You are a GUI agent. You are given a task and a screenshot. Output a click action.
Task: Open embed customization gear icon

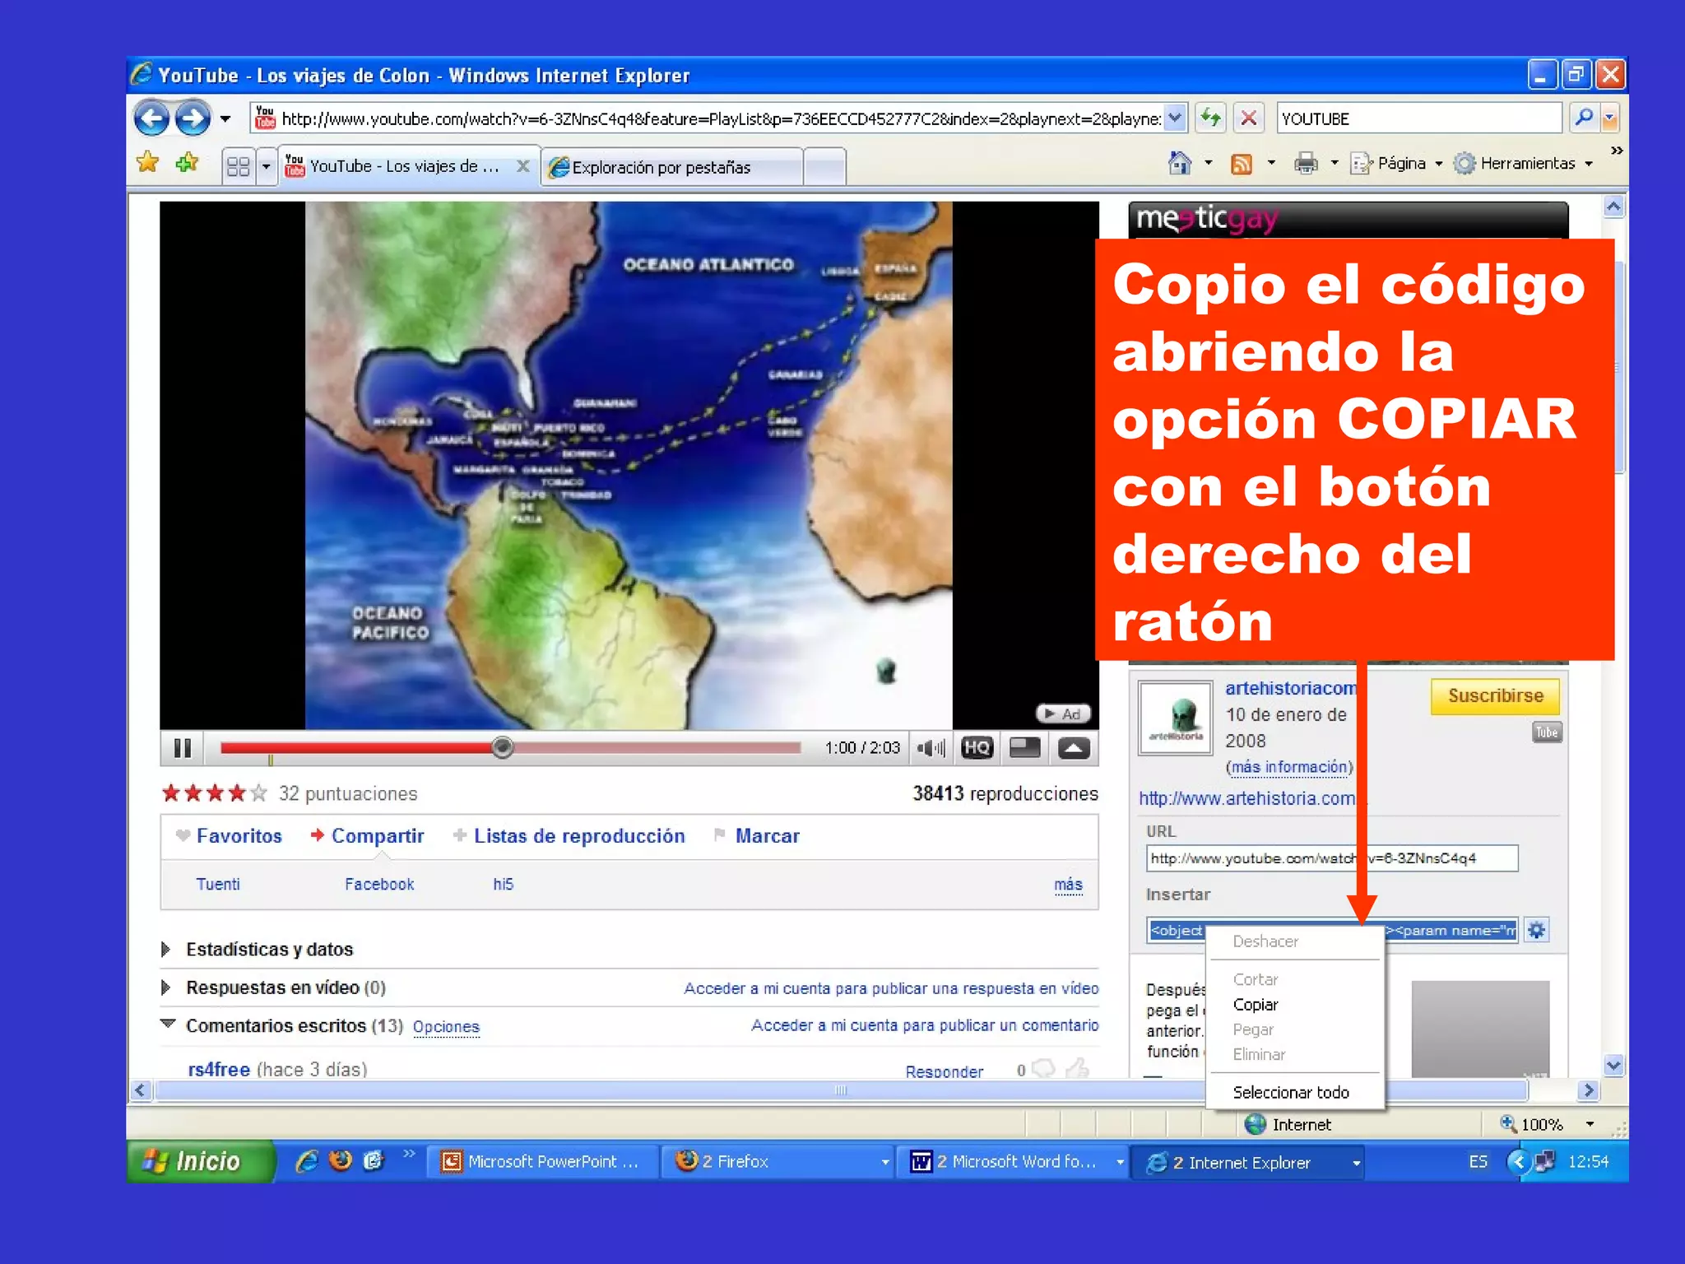[1537, 931]
